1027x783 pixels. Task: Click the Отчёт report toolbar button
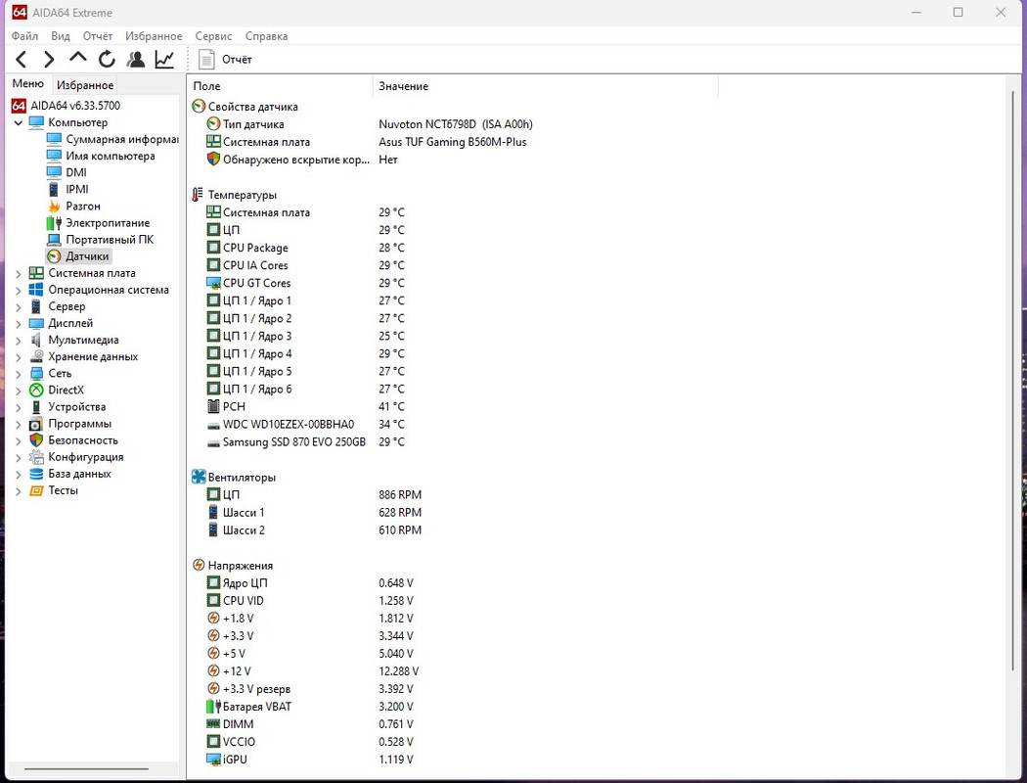(225, 60)
